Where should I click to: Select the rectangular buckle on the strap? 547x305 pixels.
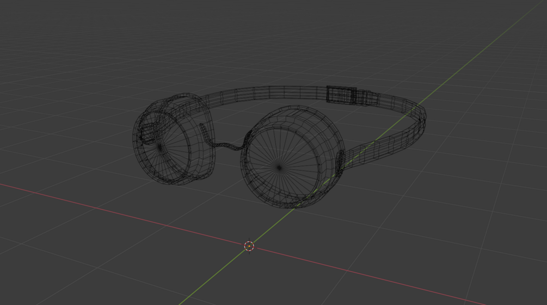pyautogui.click(x=341, y=95)
